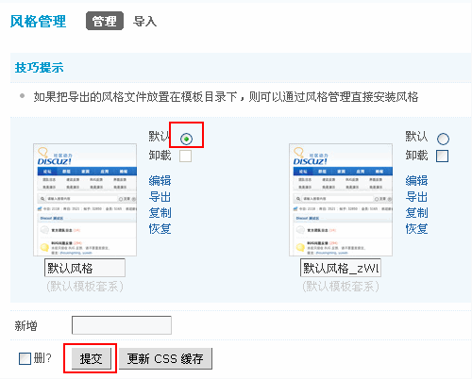Check 卸载 box for 默认风格_zWl style
The width and height of the screenshot is (472, 379).
(x=442, y=156)
